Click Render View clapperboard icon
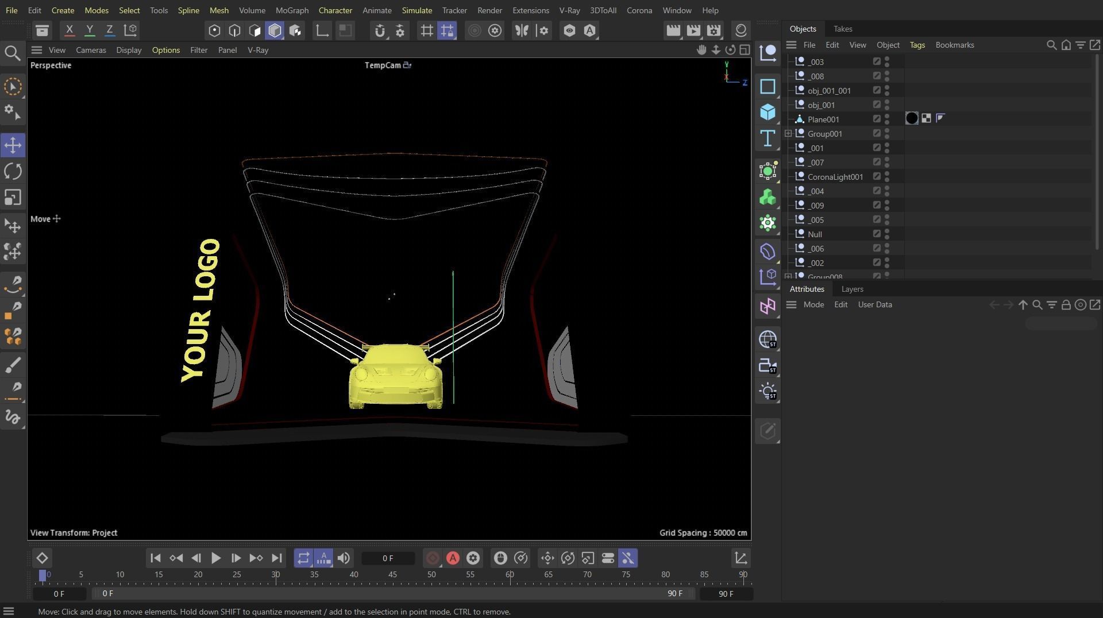 click(673, 30)
